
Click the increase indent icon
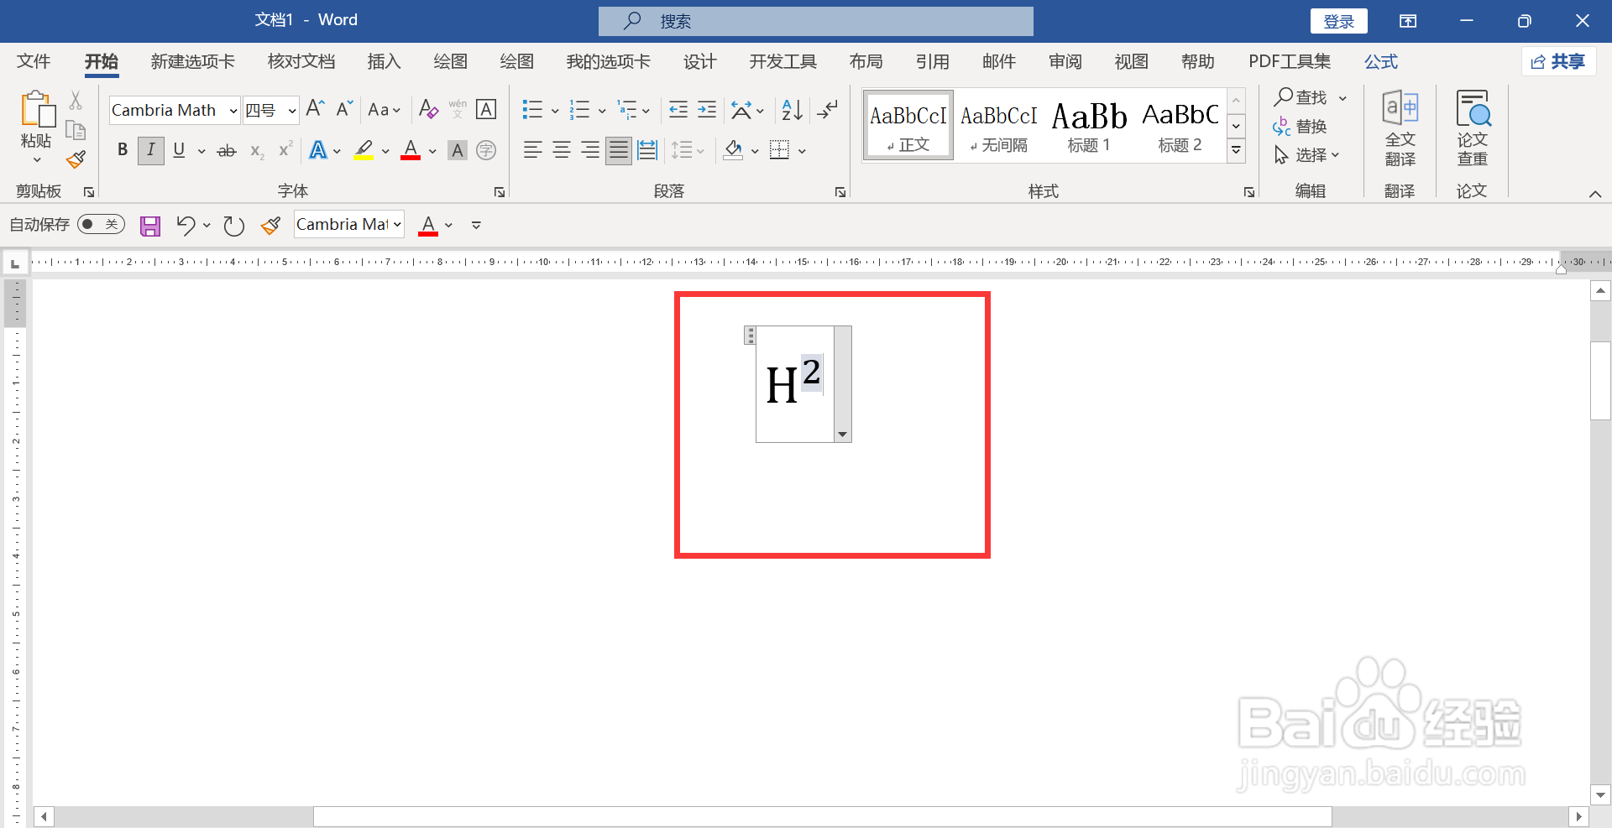(707, 109)
